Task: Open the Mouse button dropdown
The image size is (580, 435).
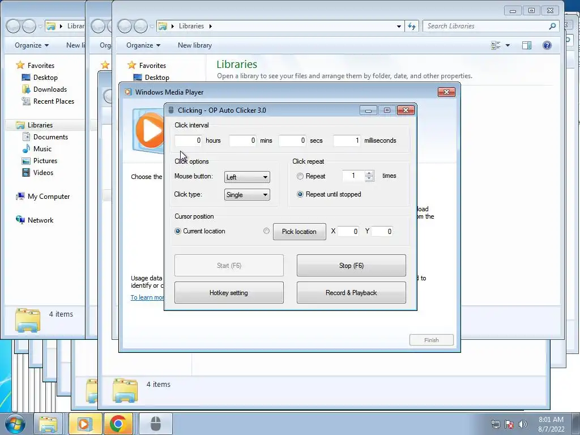Action: [247, 177]
